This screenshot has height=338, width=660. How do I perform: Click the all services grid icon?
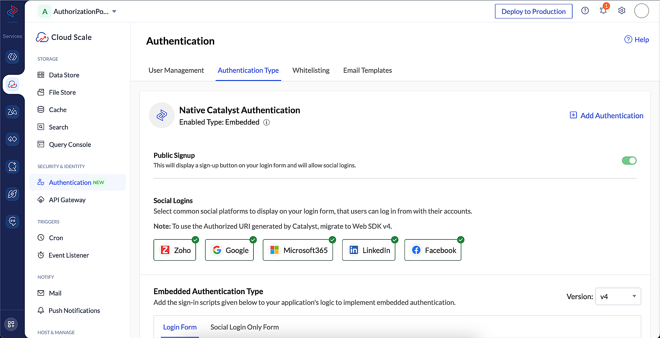11,324
